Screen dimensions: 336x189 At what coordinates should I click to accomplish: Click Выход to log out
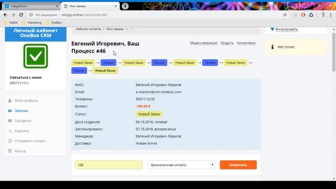coord(20,151)
